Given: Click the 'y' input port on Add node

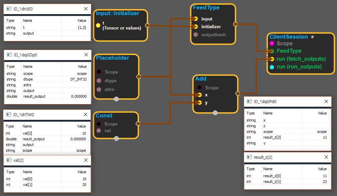Looking at the screenshot, I should click(200, 103).
